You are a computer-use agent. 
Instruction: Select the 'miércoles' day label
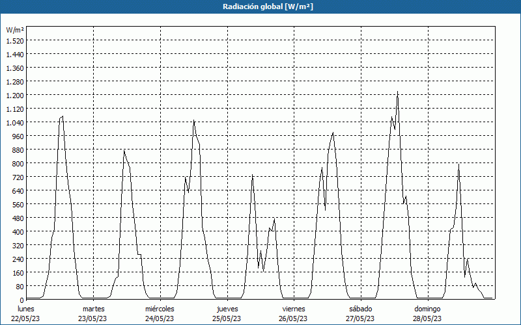[160, 309]
